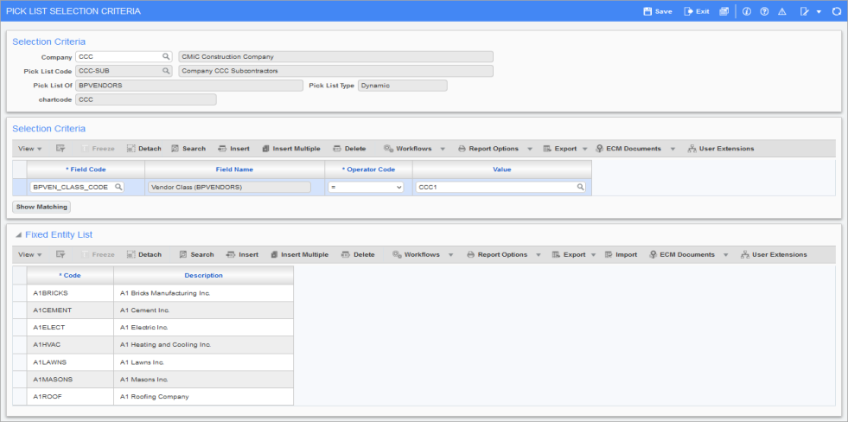Select row handle of the BPVEN_CLASS_CODE row
The image size is (848, 422).
coord(20,187)
